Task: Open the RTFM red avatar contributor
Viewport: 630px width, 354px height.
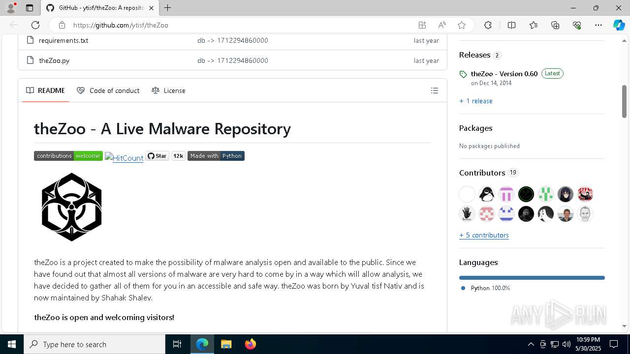Action: click(585, 194)
